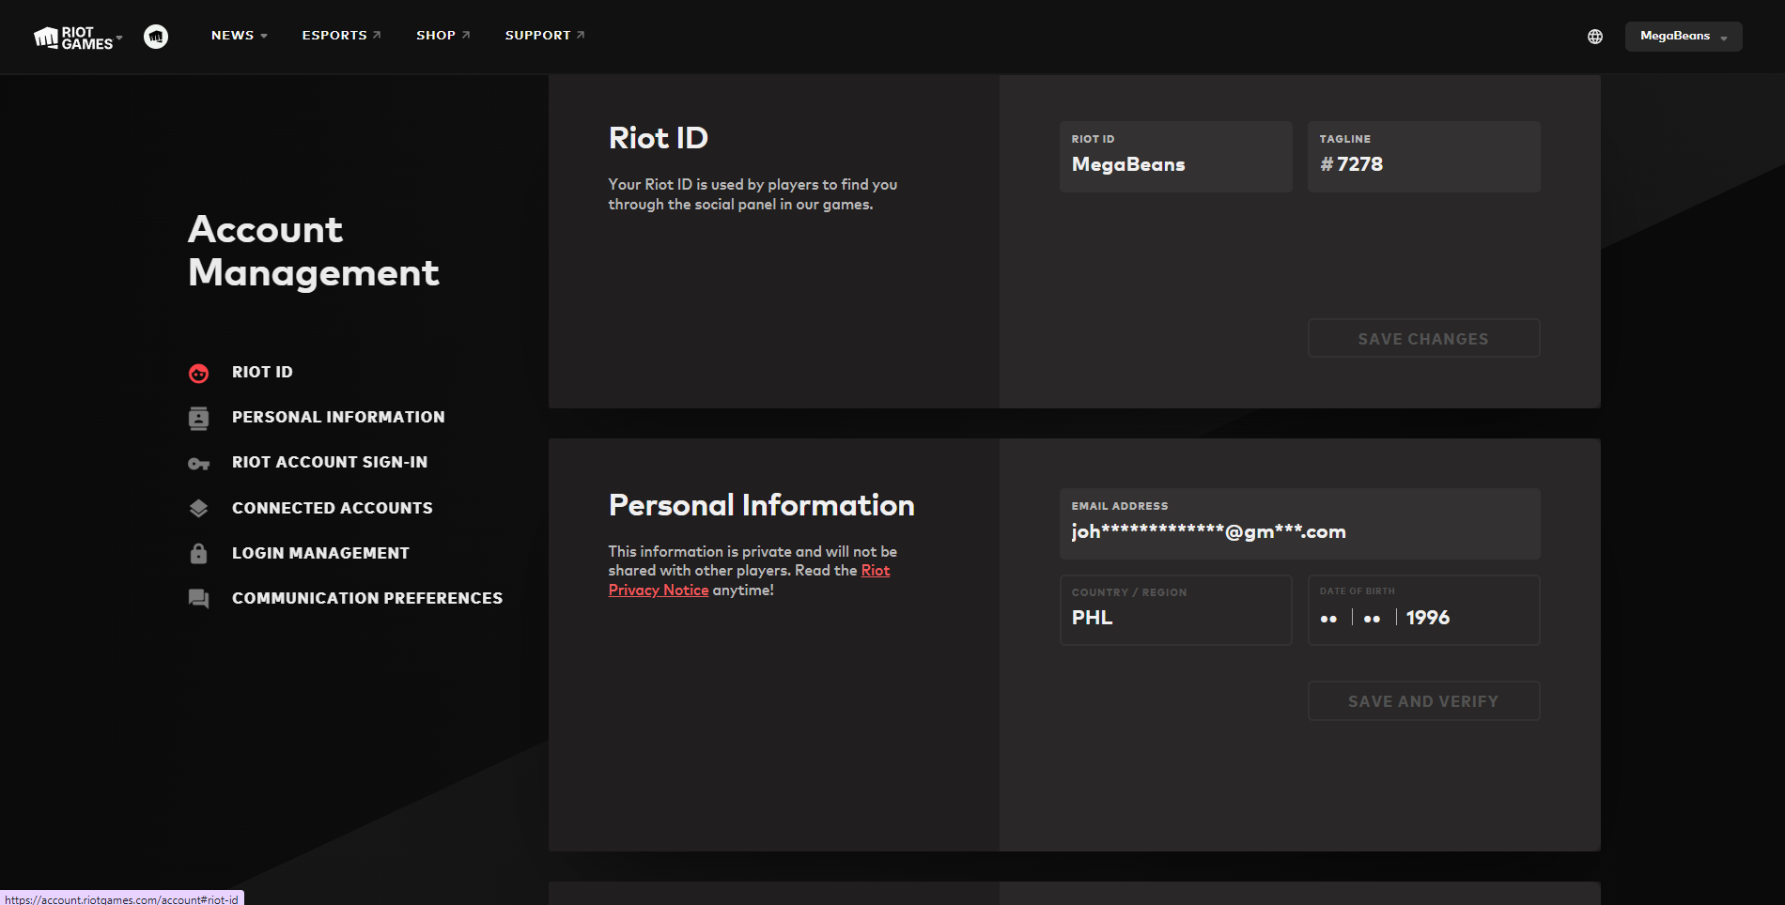Click the Riot Games logo

tap(73, 38)
